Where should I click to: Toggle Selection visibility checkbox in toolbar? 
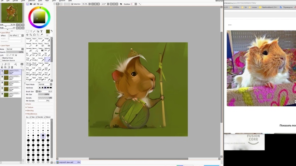tap(72, 4)
